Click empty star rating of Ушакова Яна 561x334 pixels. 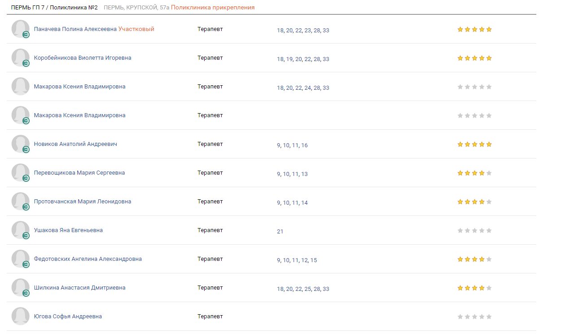(x=474, y=231)
